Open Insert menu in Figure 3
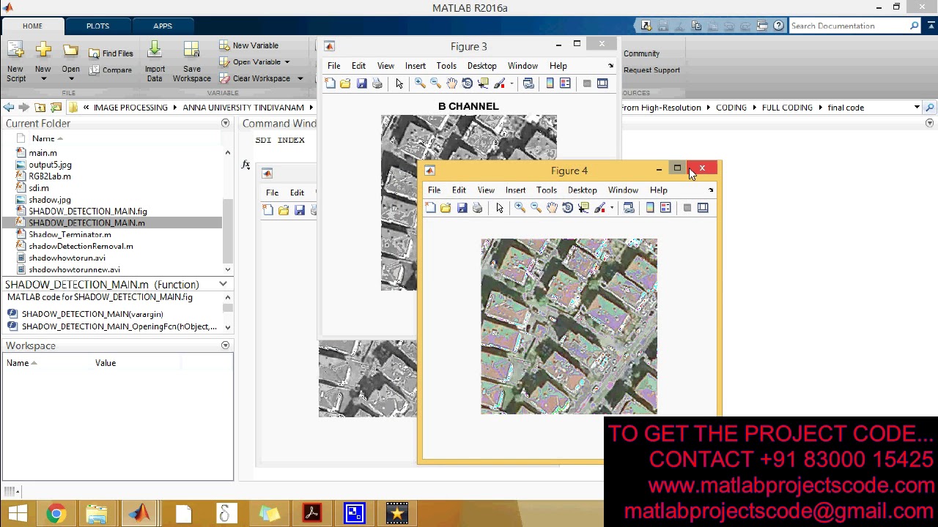The image size is (938, 527). point(416,66)
